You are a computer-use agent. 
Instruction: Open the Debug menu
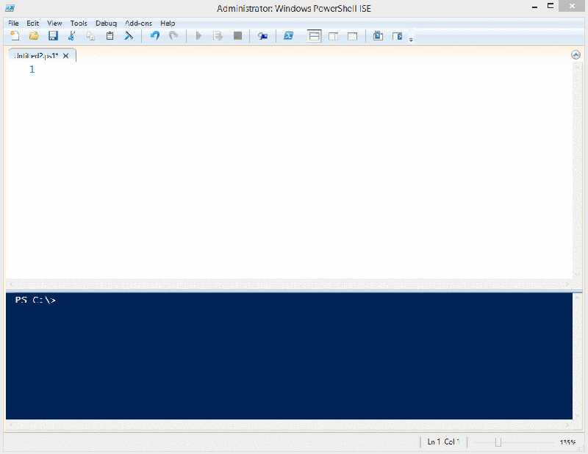(106, 23)
